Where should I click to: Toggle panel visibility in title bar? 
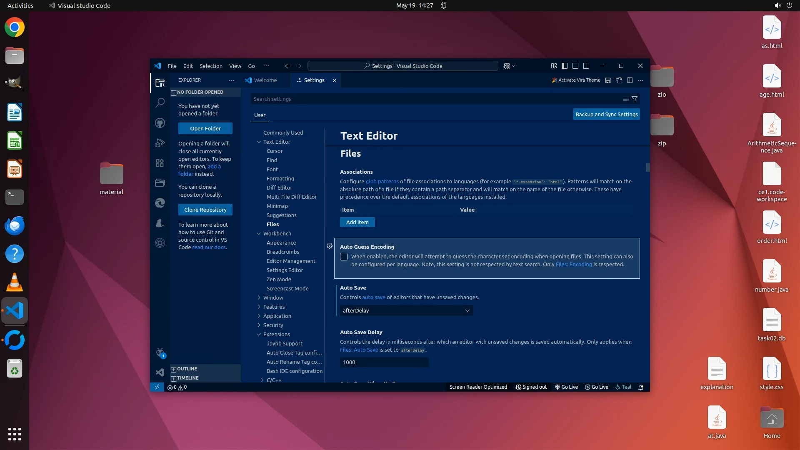(575, 66)
